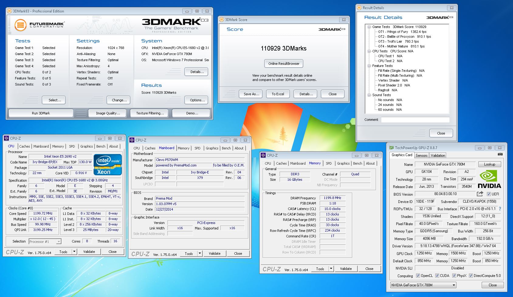Click the Lookup button in GPU-Z

click(490, 164)
